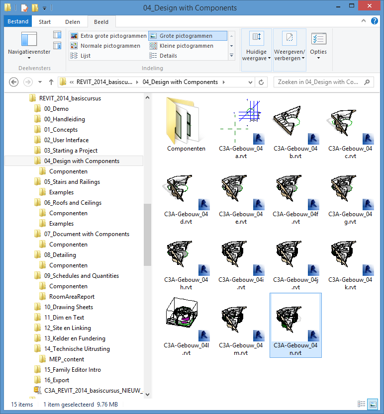This screenshot has width=384, height=414.
Task: Choose the Details layout option
Action: (163, 56)
